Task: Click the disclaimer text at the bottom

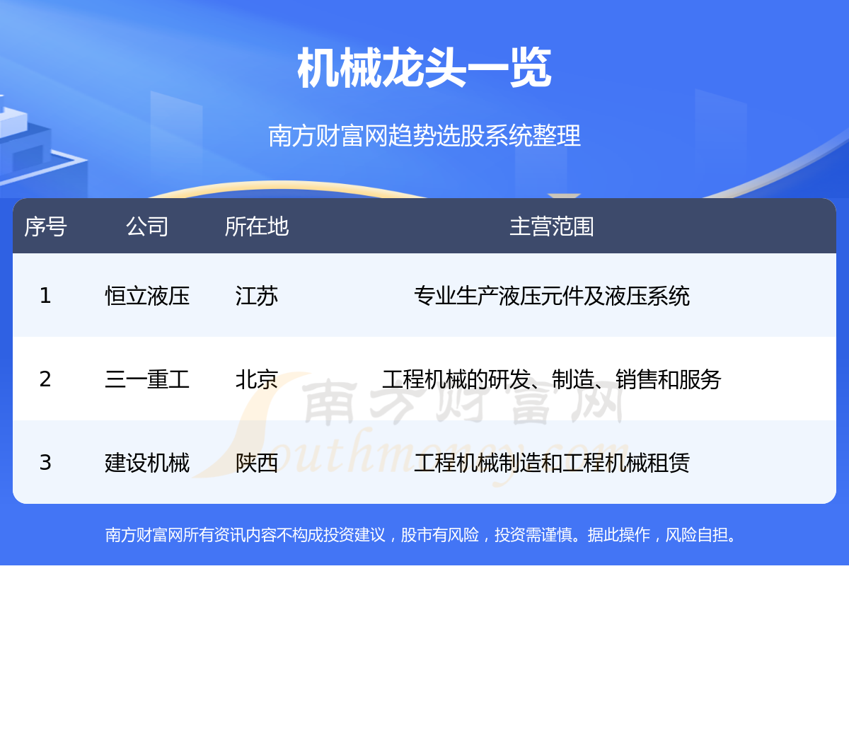Action: (423, 535)
